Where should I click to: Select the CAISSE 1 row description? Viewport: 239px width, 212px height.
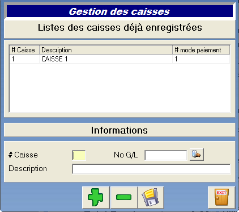click(106, 59)
